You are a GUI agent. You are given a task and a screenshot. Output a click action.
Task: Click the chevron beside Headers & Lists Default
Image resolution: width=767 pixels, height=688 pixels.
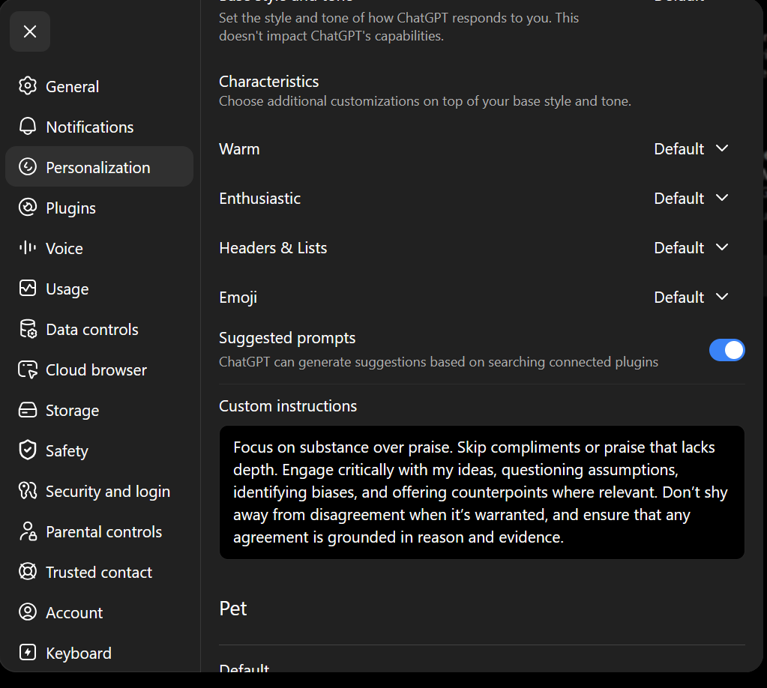[722, 247]
